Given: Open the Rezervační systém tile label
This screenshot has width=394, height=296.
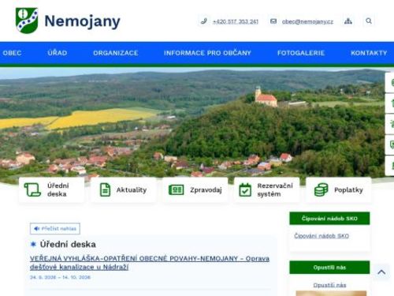Looking at the screenshot, I should pyautogui.click(x=275, y=189).
